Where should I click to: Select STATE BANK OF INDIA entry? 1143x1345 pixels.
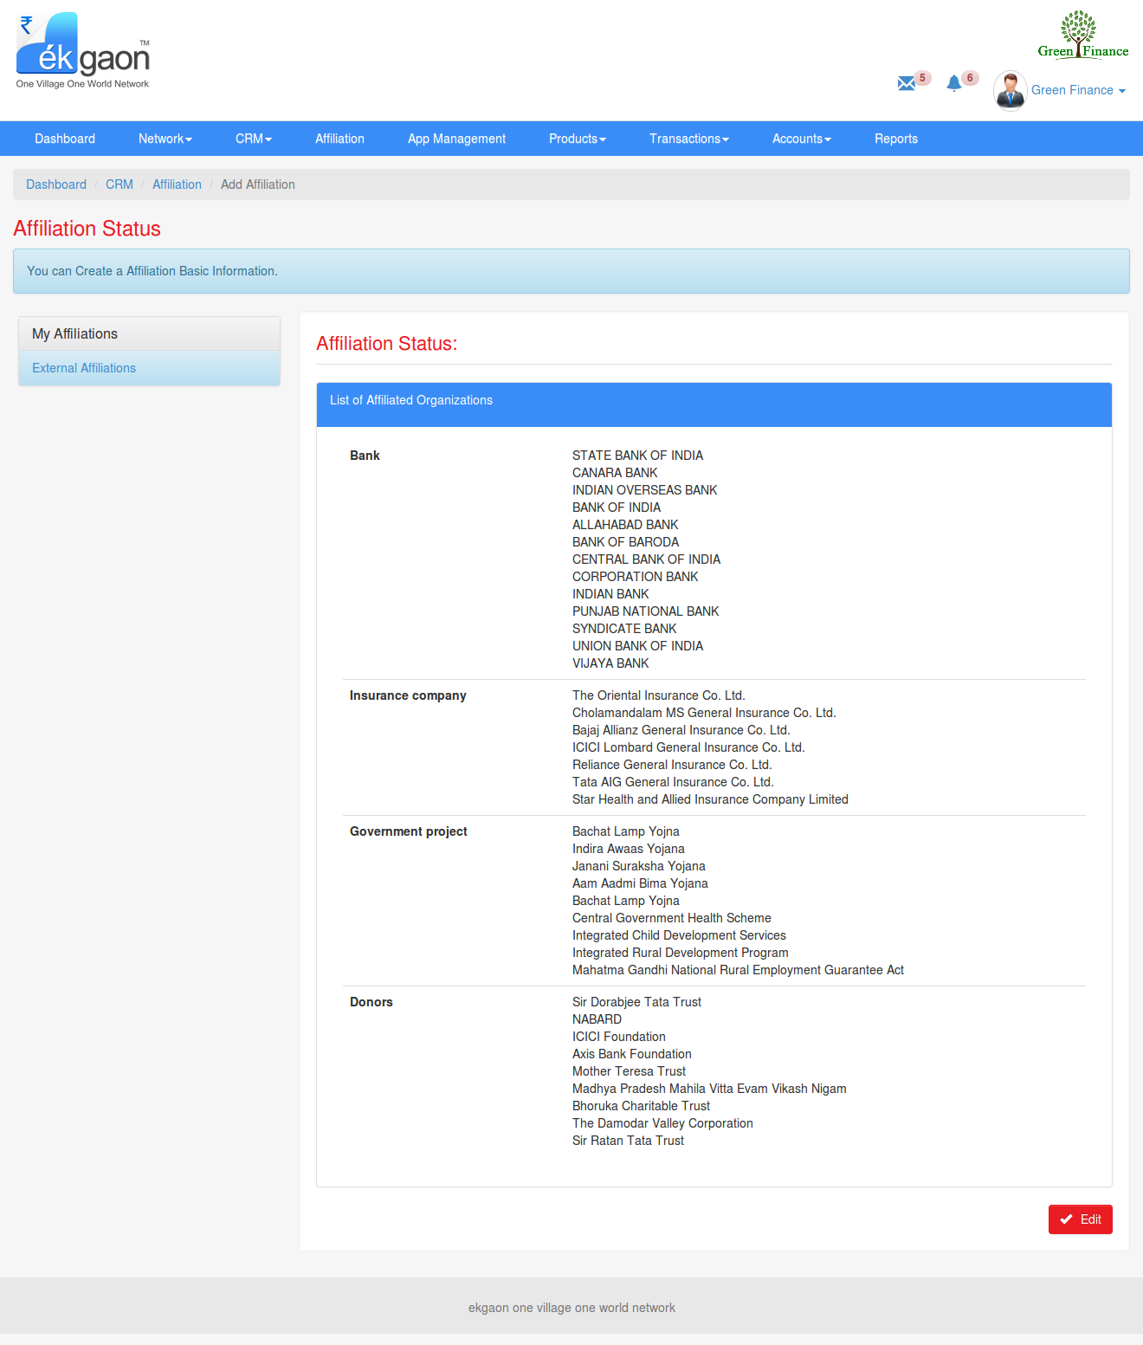pyautogui.click(x=637, y=456)
